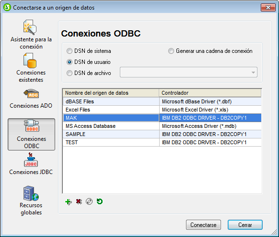
Task: Click the green refresh list icon
Action: click(100, 201)
